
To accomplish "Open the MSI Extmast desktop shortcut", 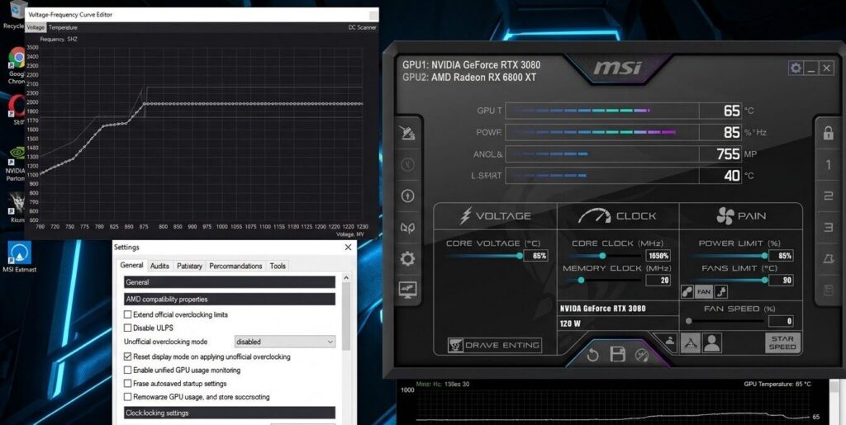I will click(20, 257).
